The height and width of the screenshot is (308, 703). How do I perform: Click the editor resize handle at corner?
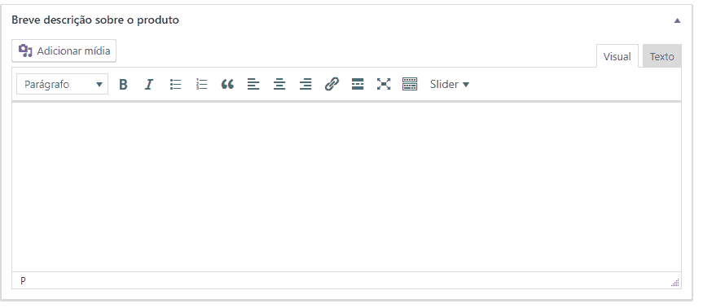(675, 283)
